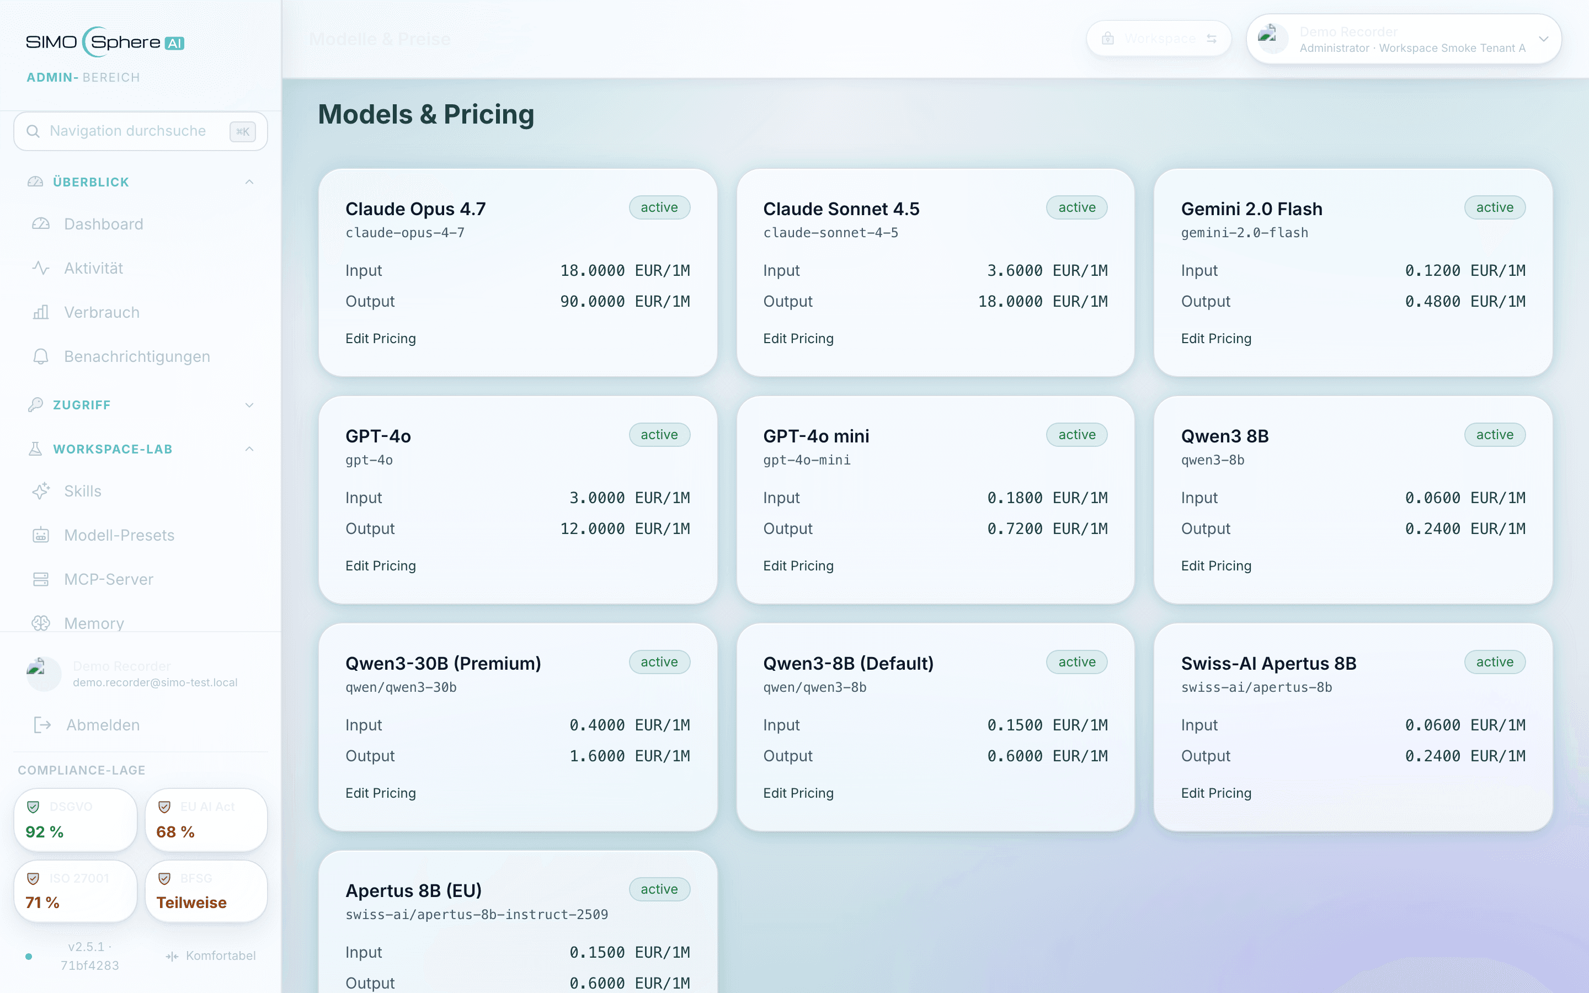Edit Pricing for Qwen3 8B
Screen dimensions: 1589x993
(x=1216, y=565)
